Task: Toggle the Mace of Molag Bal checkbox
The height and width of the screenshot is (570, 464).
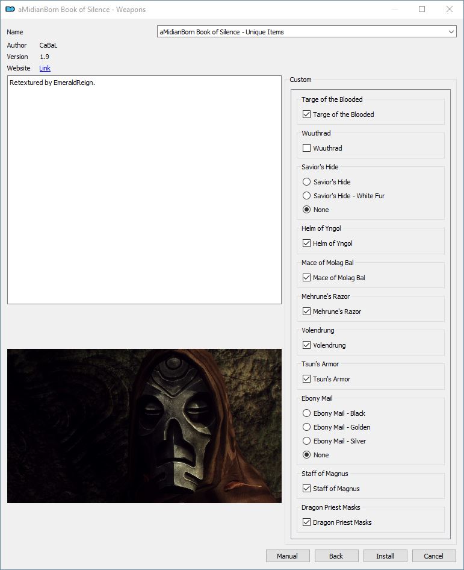Action: point(306,277)
